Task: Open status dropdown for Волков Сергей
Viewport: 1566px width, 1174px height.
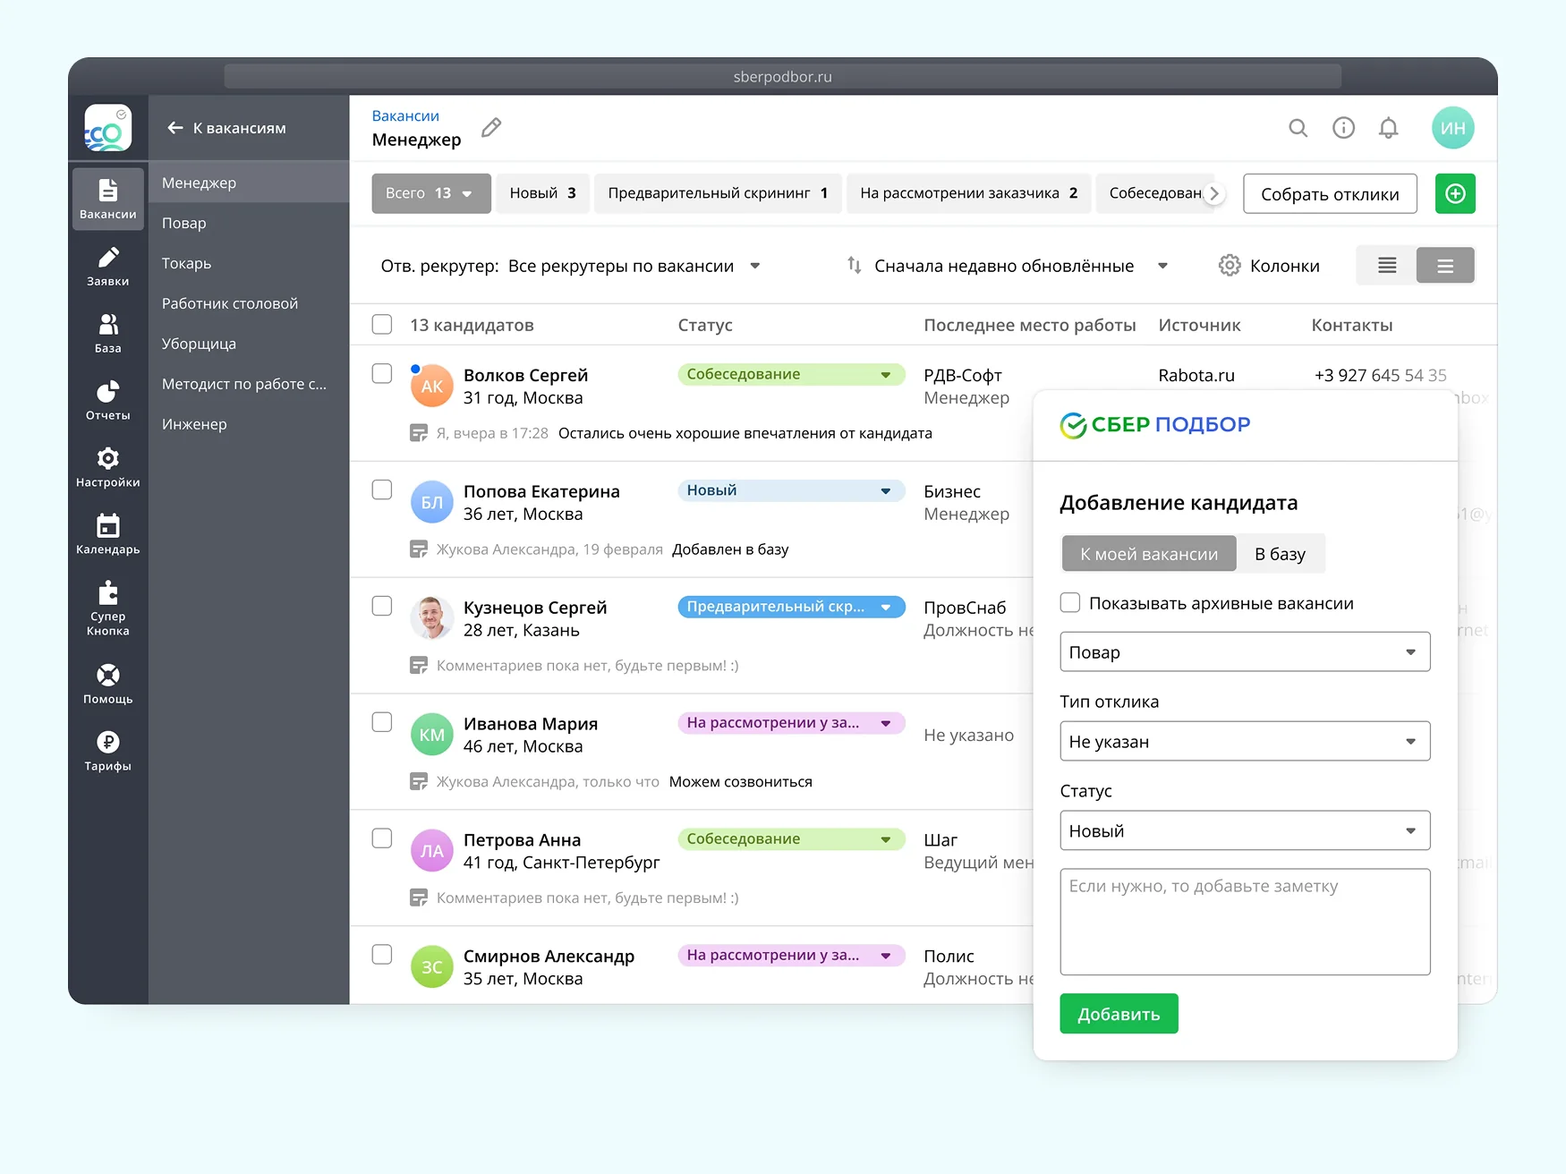Action: 792,374
